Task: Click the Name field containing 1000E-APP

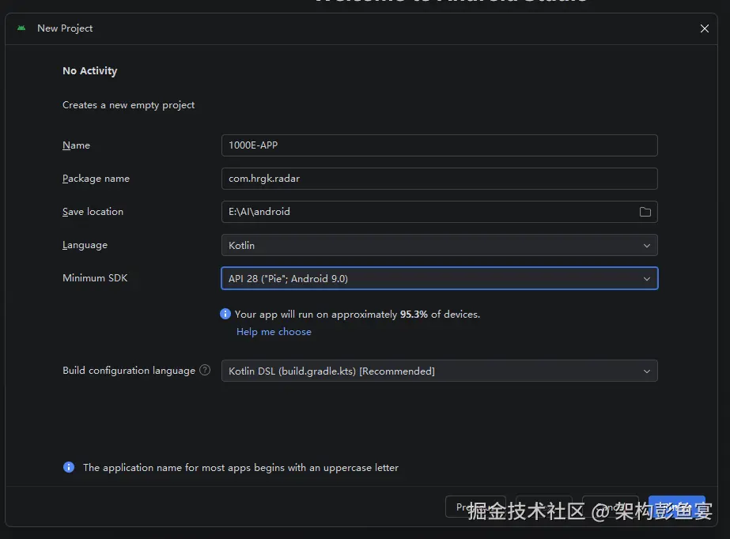Action: (440, 145)
